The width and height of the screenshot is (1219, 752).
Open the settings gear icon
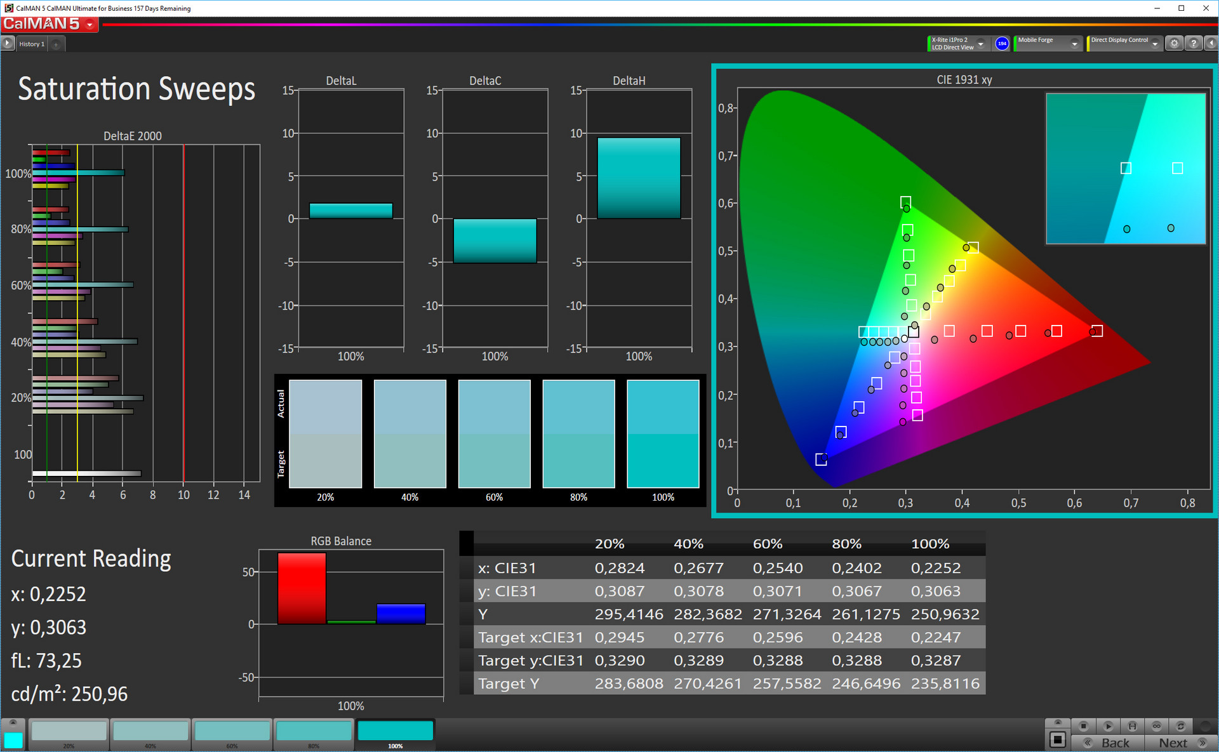tap(1175, 43)
